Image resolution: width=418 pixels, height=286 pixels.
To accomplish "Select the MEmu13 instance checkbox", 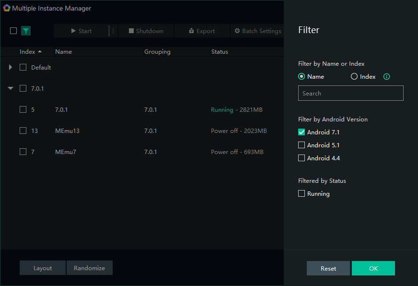I will 23,131.
